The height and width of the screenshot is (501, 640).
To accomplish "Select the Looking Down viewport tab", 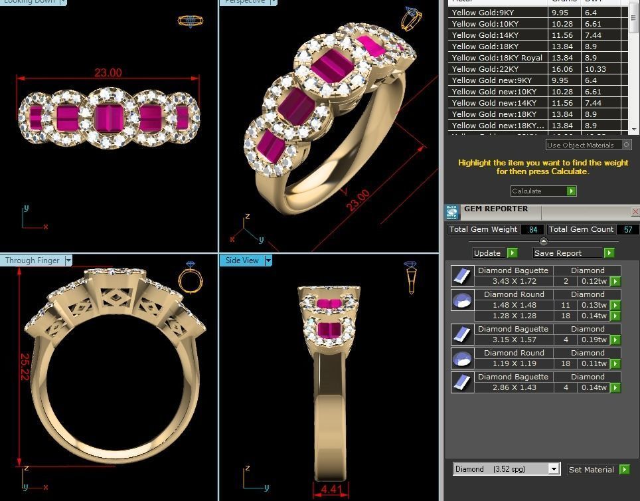I will tap(29, 1).
